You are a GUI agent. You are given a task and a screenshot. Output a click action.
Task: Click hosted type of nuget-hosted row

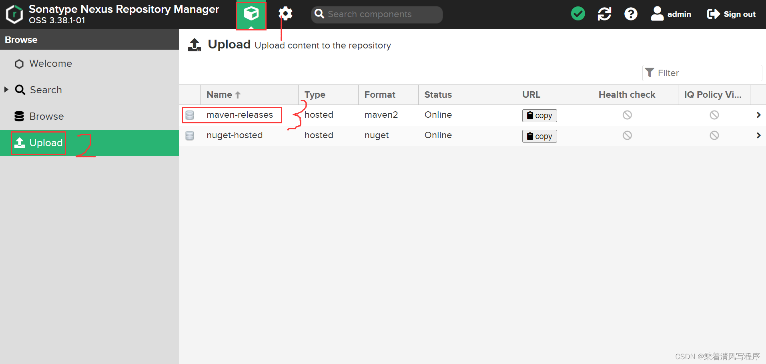coord(319,135)
